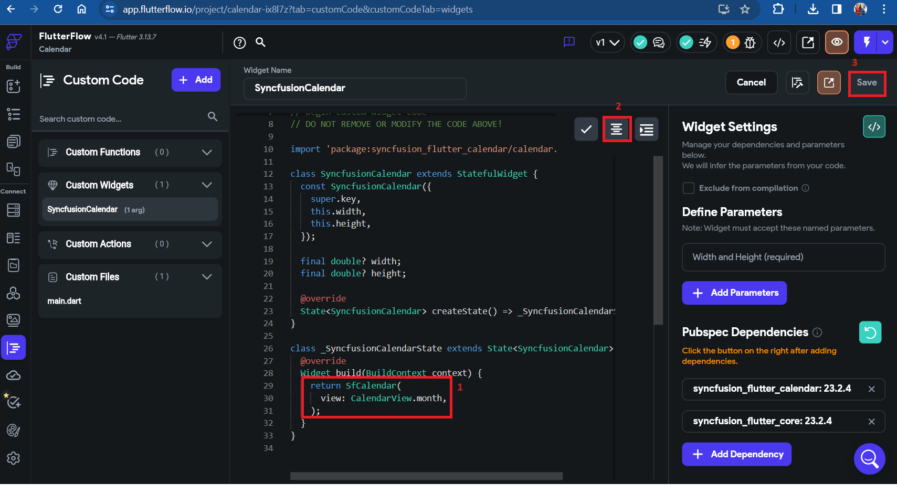
Task: Open the Media Assets sidebar icon
Action: pyautogui.click(x=13, y=320)
